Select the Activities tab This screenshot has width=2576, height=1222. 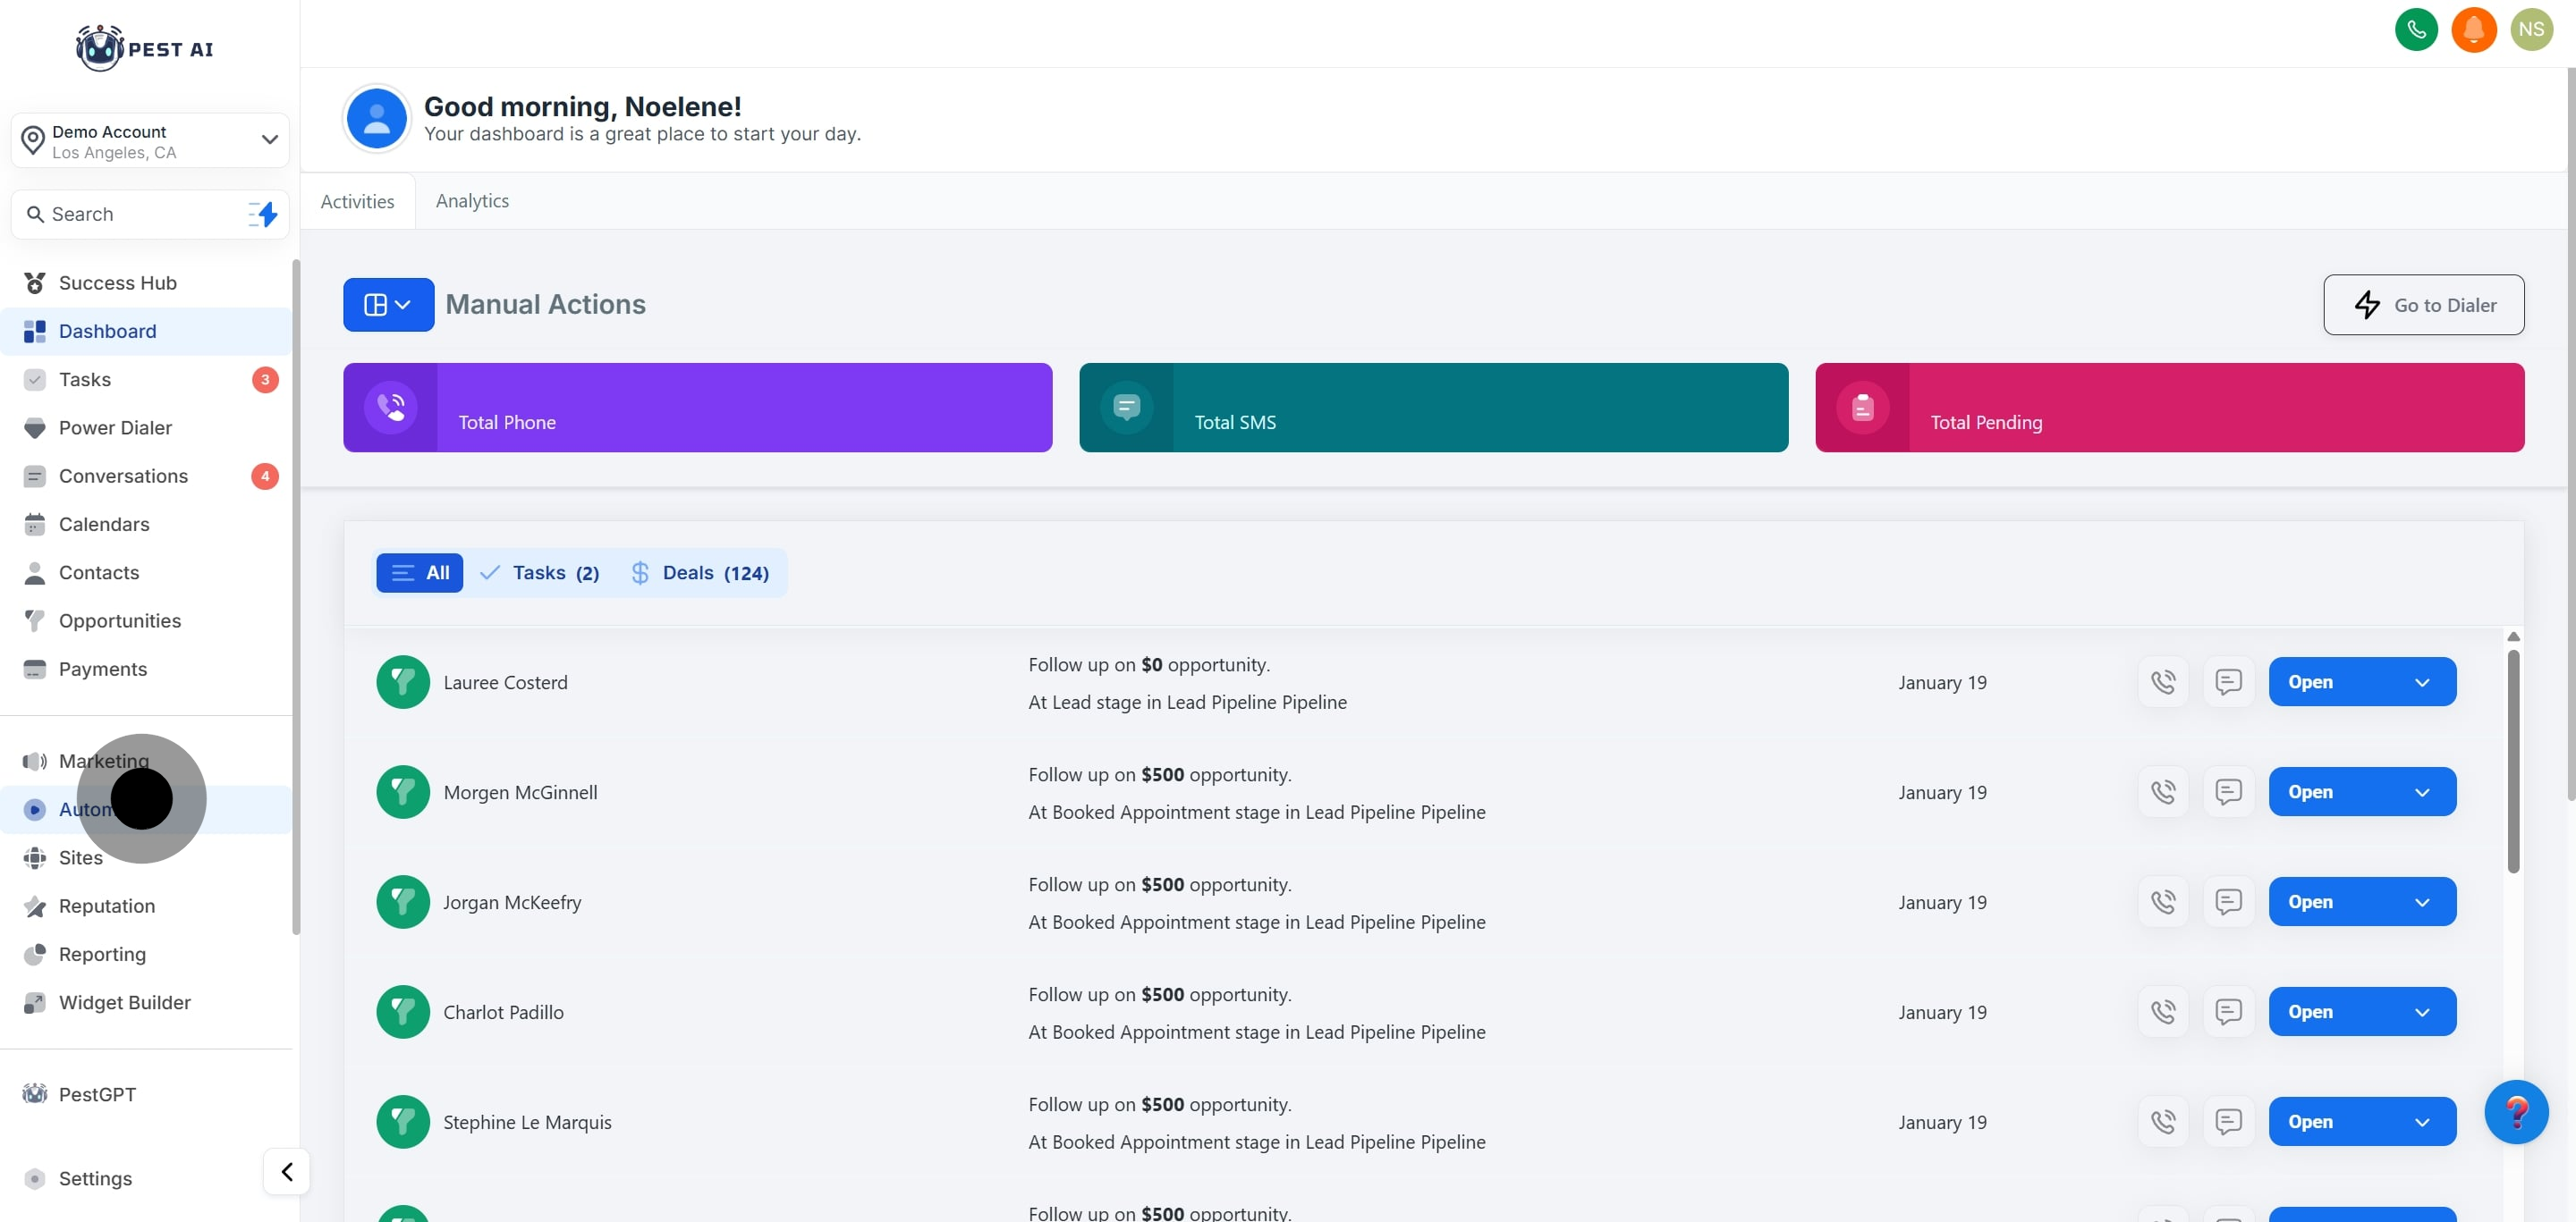tap(357, 202)
